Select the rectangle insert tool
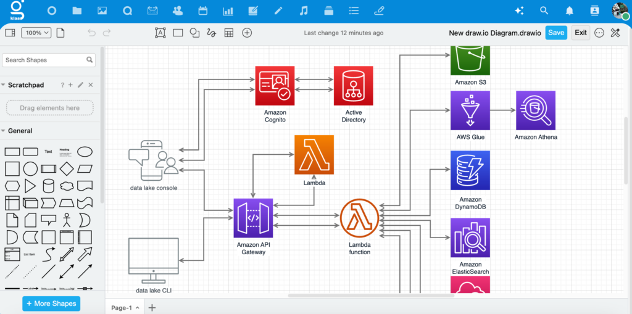Screen dimensions: 632x314 pos(178,33)
